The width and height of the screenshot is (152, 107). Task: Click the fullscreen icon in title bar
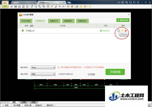134,2
